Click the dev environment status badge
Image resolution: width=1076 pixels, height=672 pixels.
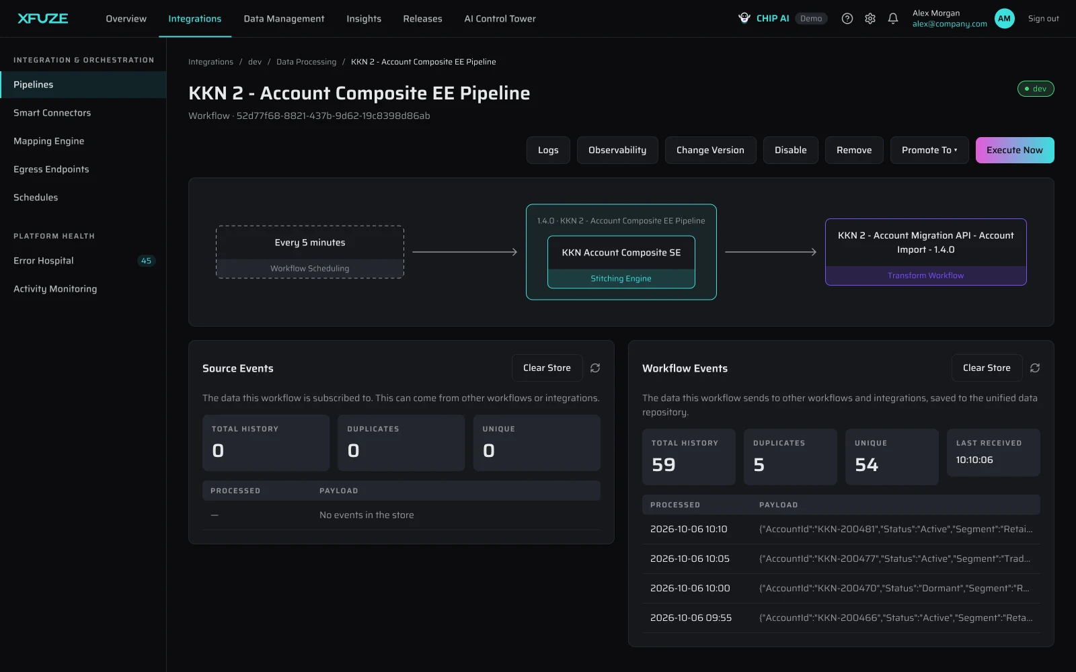1036,89
